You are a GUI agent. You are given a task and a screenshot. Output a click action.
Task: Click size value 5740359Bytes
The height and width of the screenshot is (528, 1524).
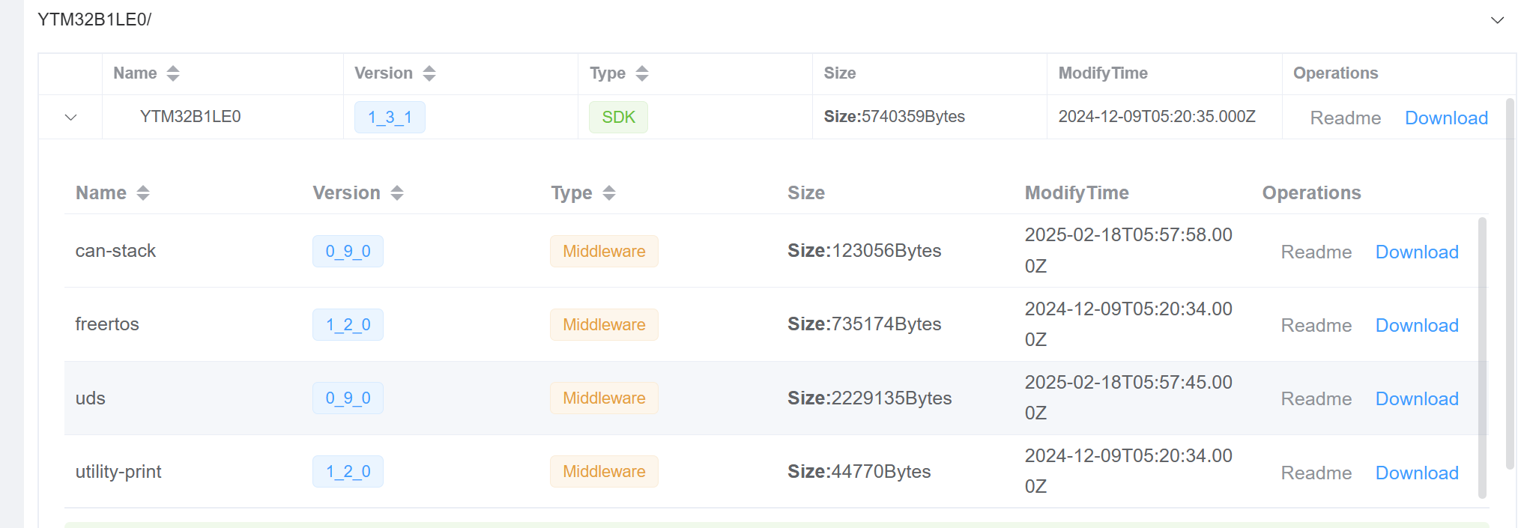[x=913, y=117]
